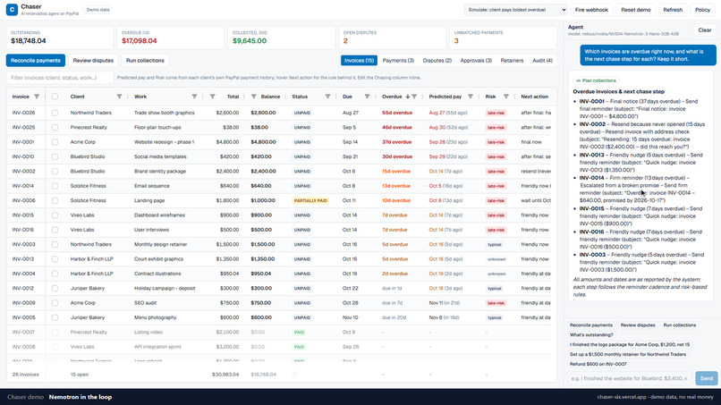This screenshot has width=721, height=405.
Task: Click the 55d overdue cell for INV-0026
Action: point(397,113)
